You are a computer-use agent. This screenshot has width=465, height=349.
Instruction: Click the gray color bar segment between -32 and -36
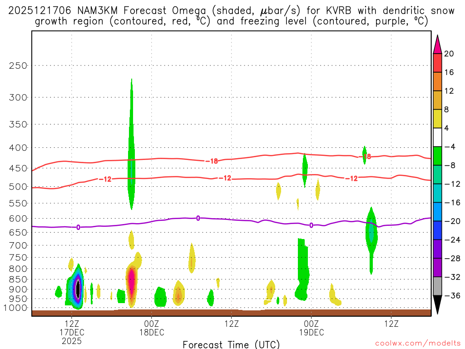(437, 286)
